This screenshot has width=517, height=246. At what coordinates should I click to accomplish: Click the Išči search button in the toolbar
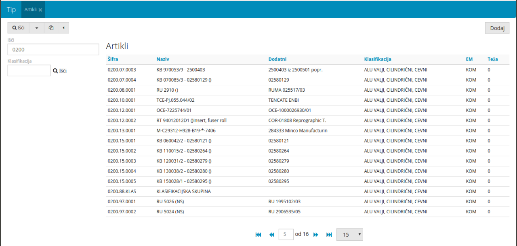point(19,28)
